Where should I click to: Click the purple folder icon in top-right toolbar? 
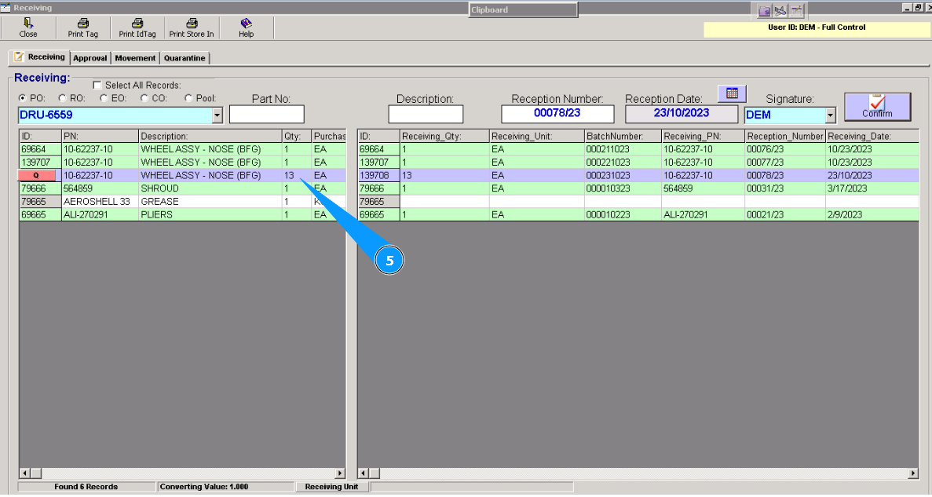[764, 10]
